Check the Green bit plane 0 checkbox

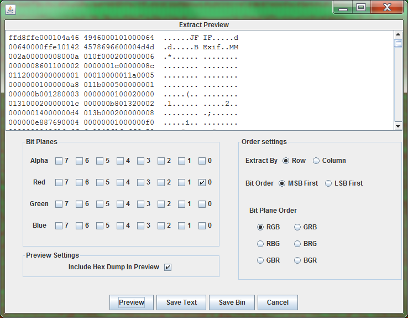click(x=202, y=204)
